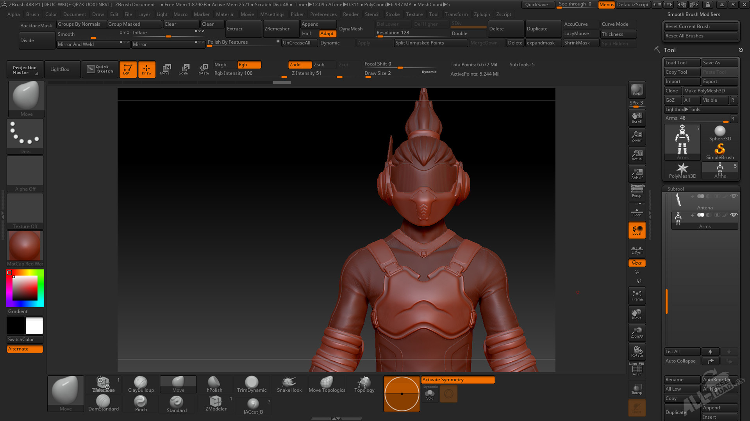
Task: Click the BPR render icon
Action: [x=637, y=90]
